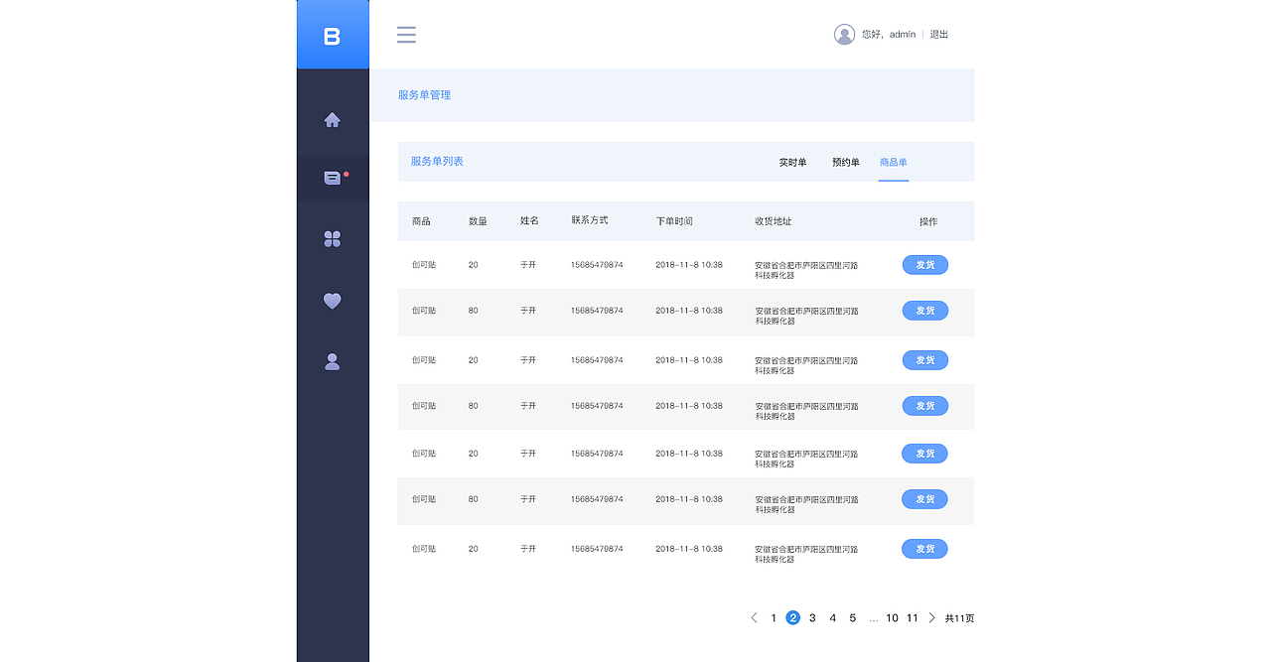Open the user profile sidebar icon
1271x662 pixels.
(333, 362)
